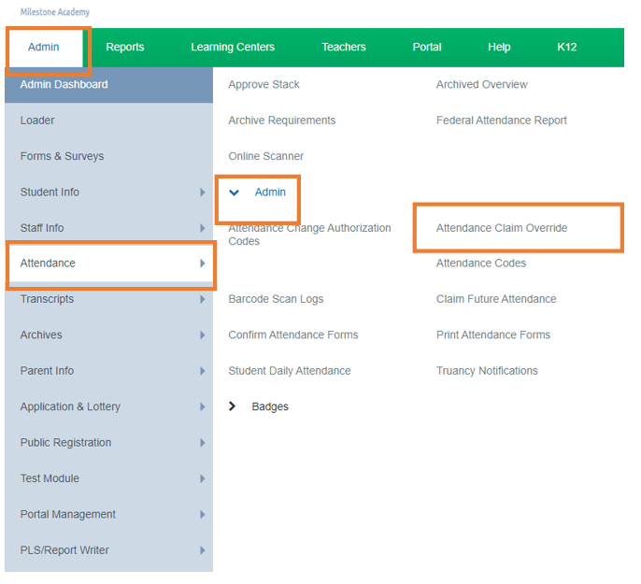Click the Milestone Academy header text

[x=55, y=12]
